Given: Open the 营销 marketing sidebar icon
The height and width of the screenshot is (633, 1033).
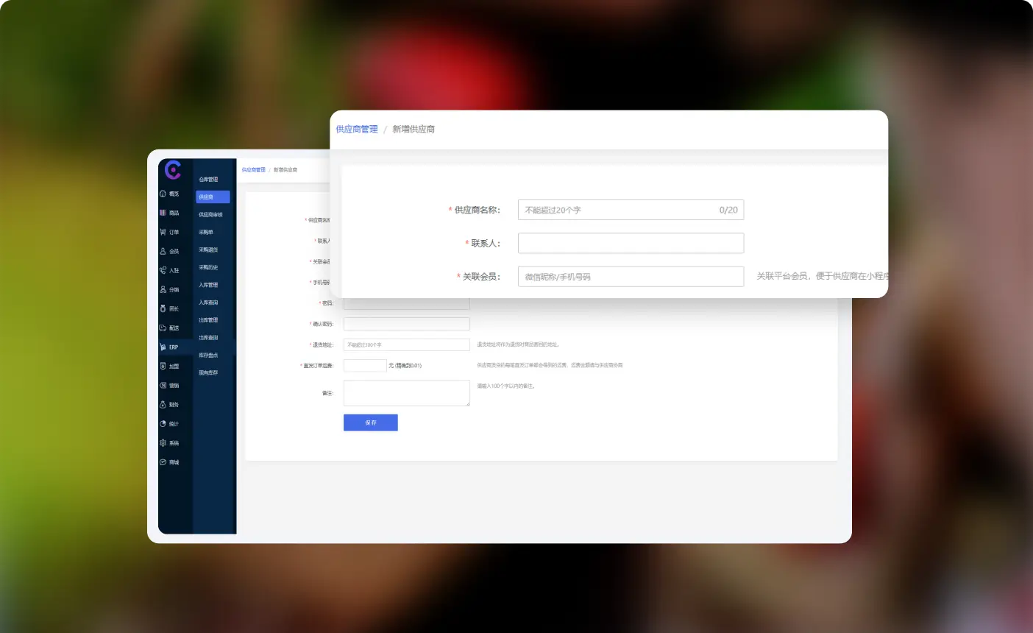Looking at the screenshot, I should tap(163, 385).
